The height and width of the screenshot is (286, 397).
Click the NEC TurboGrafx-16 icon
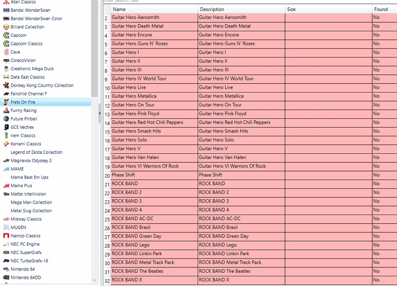tap(6, 261)
